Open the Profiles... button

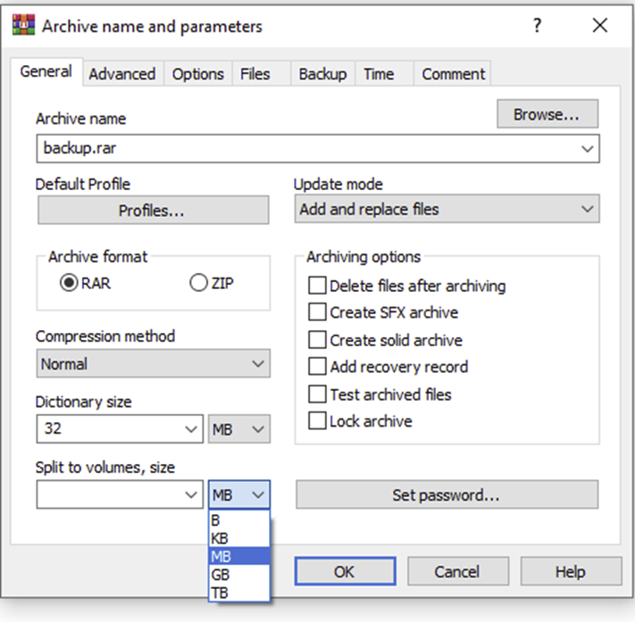click(152, 211)
